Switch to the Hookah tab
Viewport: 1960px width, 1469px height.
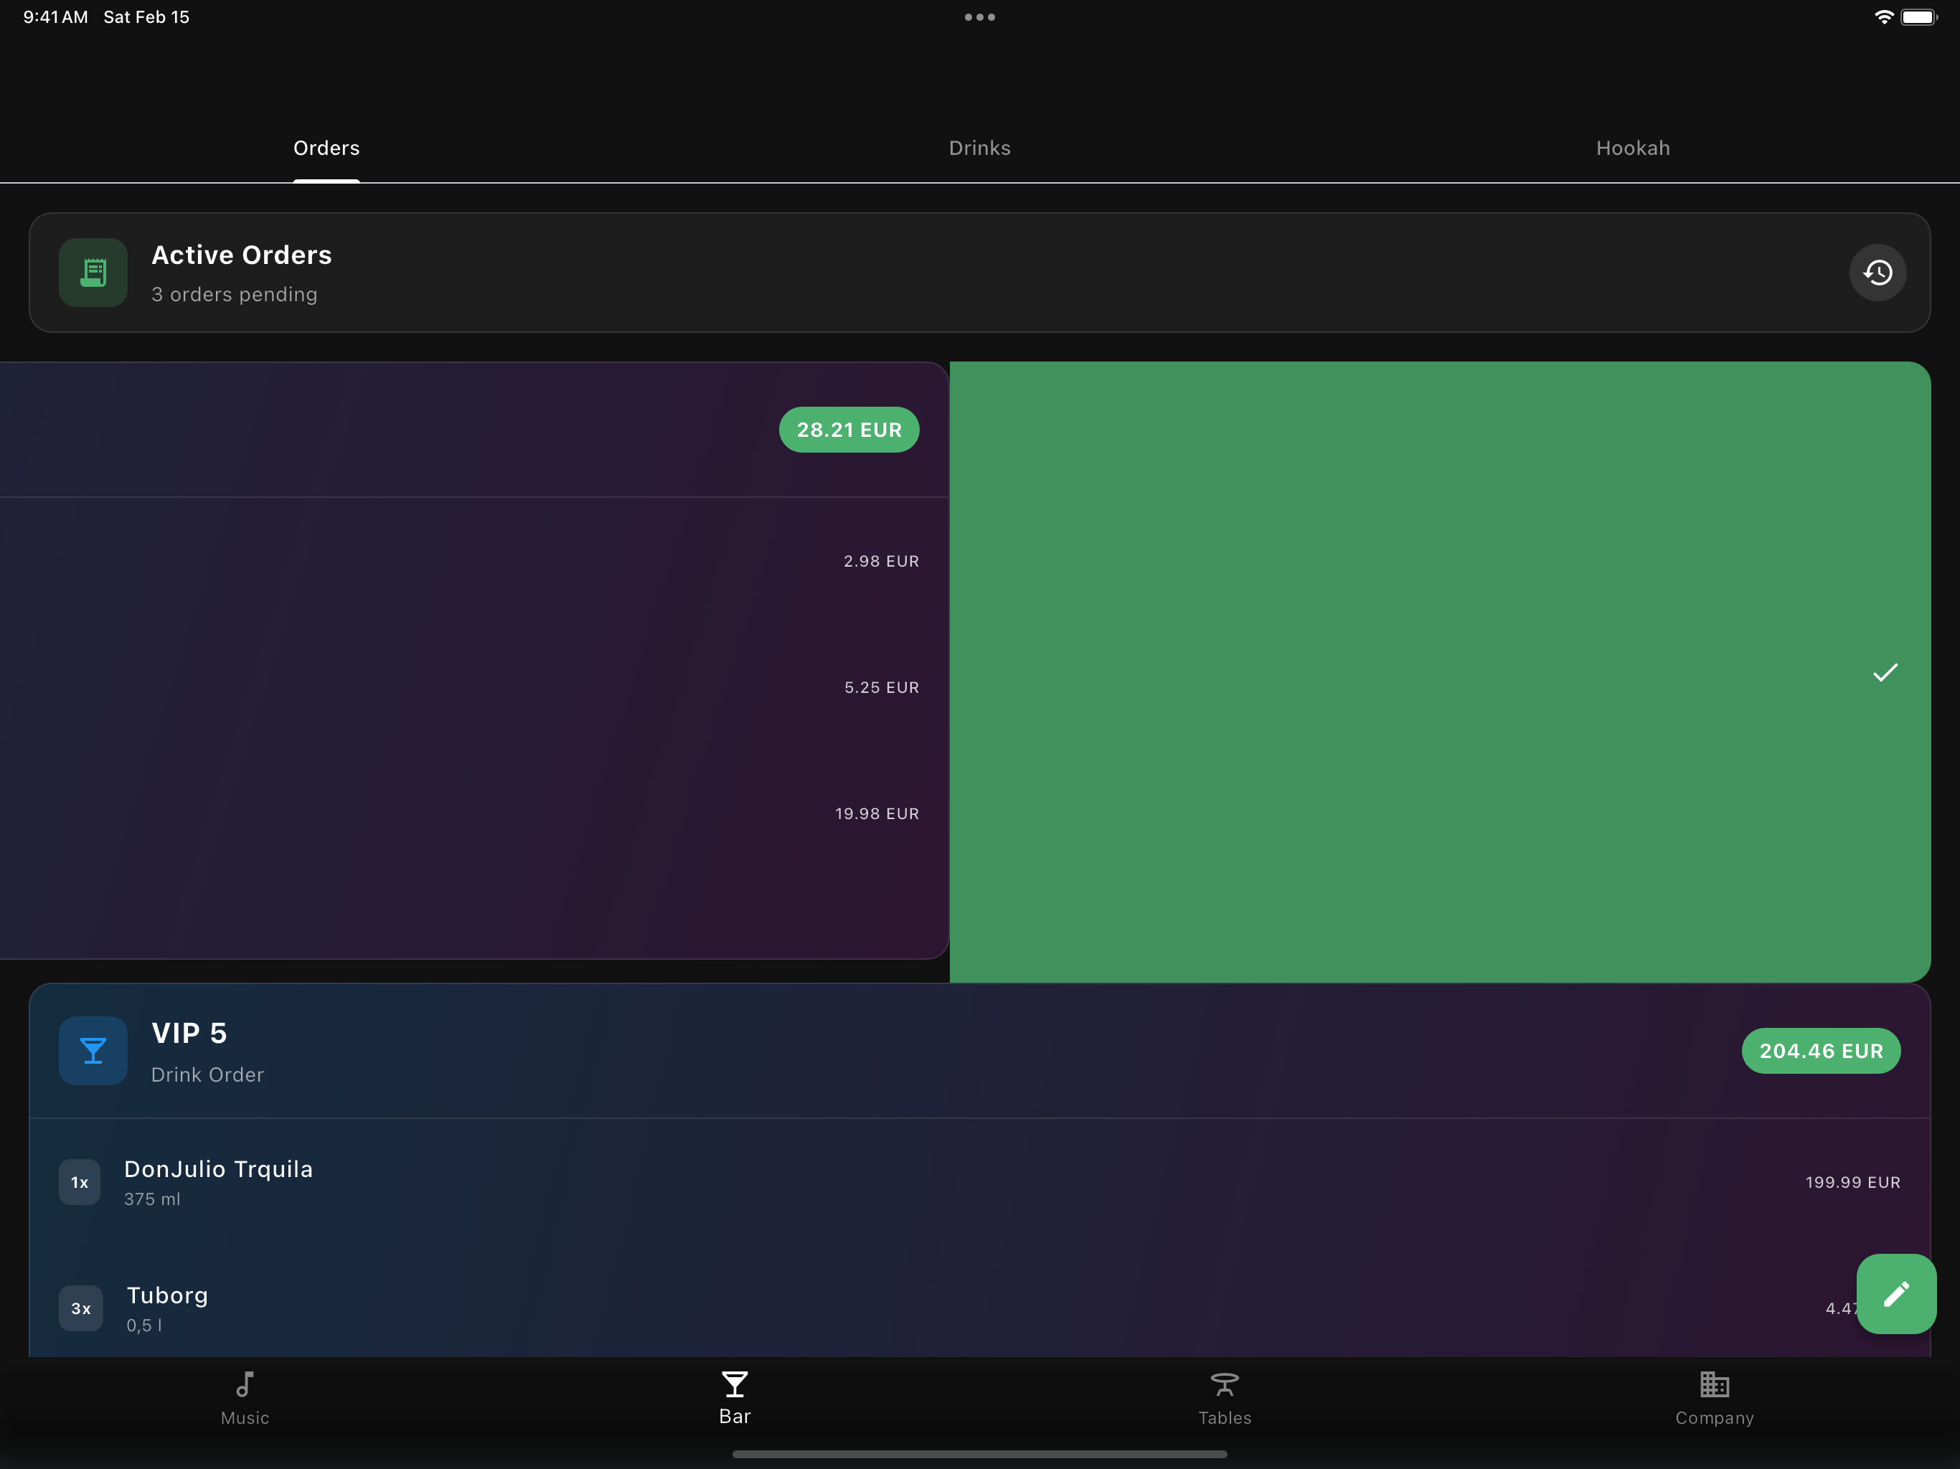click(1632, 148)
